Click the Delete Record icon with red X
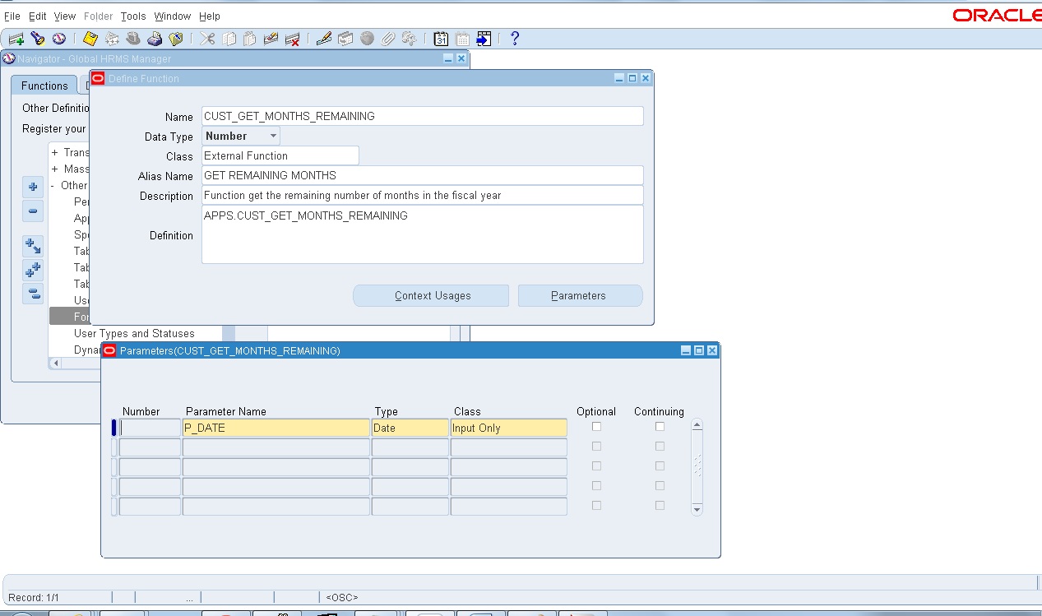This screenshot has height=616, width=1042. pos(292,39)
